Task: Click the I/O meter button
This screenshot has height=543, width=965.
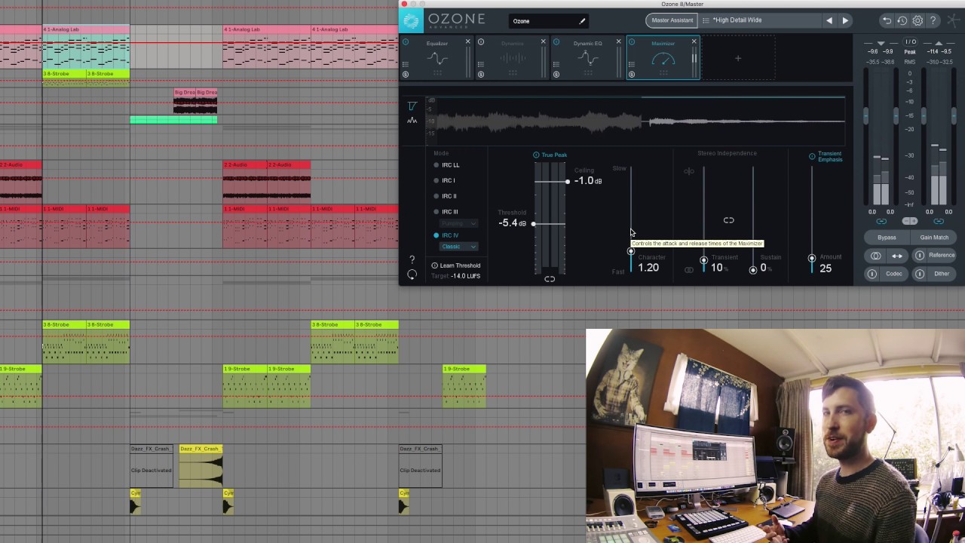Action: point(910,42)
